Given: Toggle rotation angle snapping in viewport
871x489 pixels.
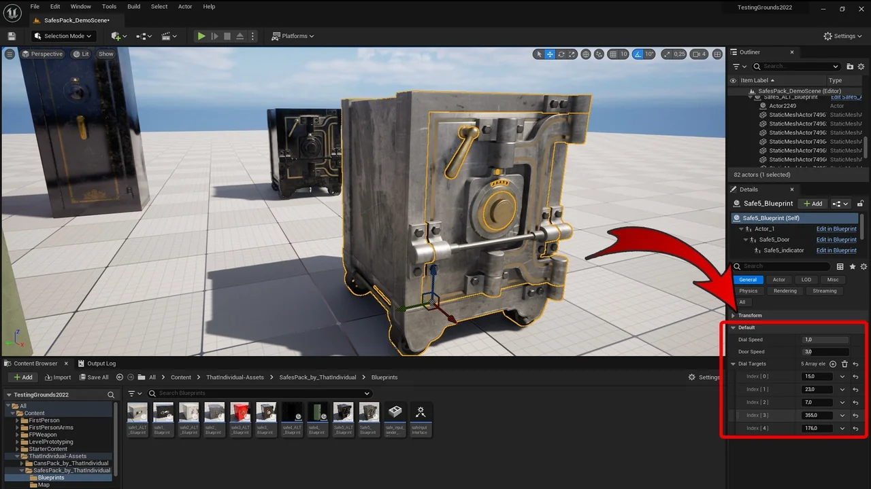Looking at the screenshot, I should coord(638,54).
